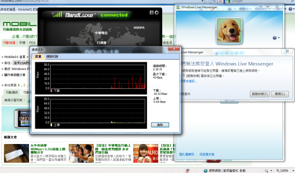Click the golden retriever profile picture in Messenger
This screenshot has width=295, height=173.
pyautogui.click(x=229, y=31)
